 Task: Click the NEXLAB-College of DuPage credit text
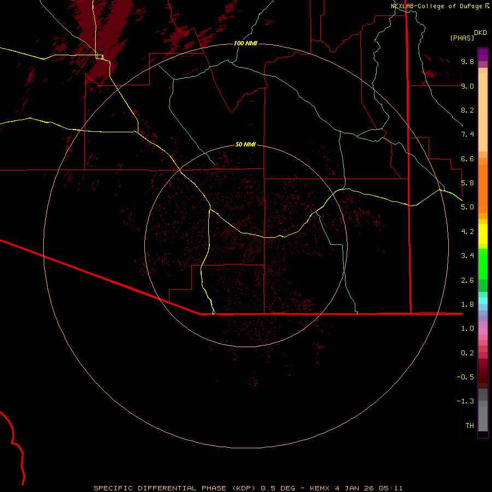[437, 6]
